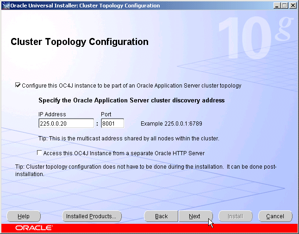
Task: Enable Access from separate Oracle HTTP Server
Action: click(x=39, y=153)
